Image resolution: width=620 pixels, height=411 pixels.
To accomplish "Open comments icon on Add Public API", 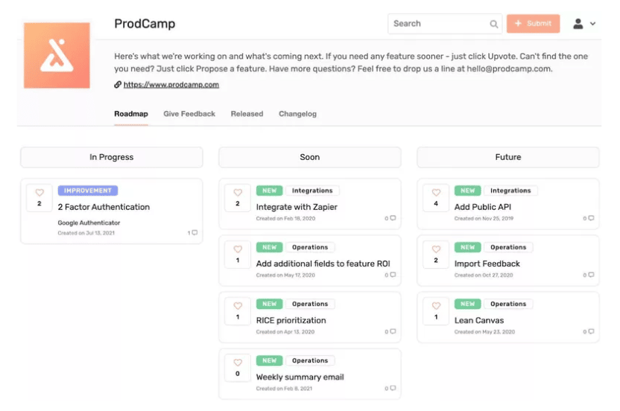I will (591, 218).
